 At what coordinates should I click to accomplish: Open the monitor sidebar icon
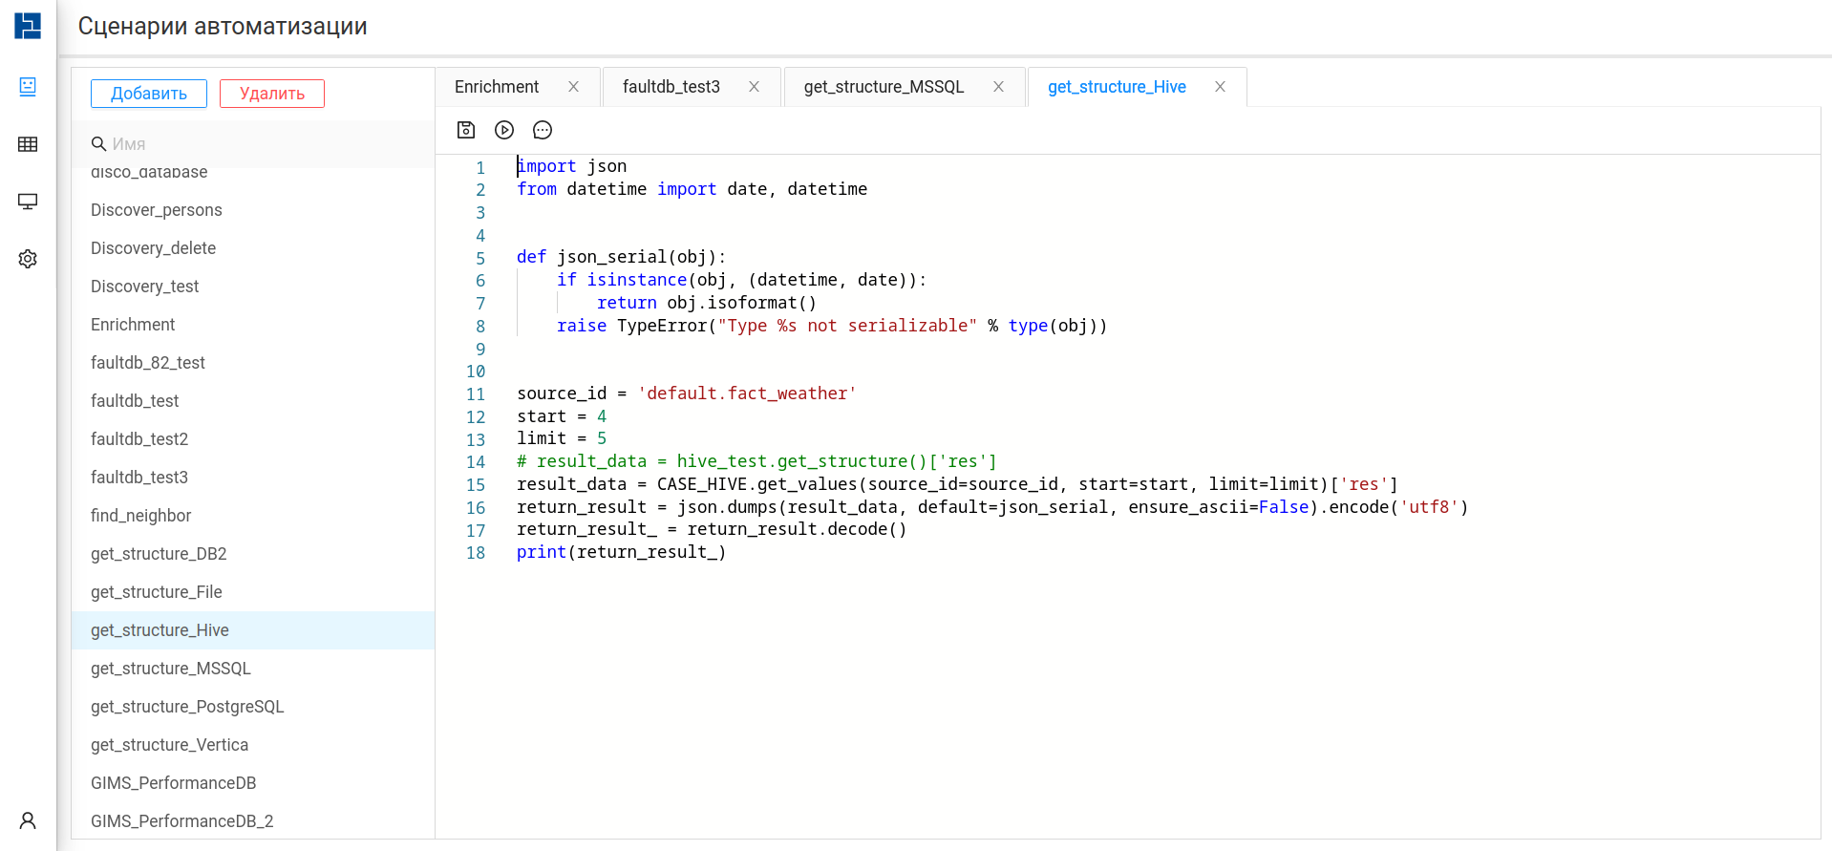pos(28,202)
